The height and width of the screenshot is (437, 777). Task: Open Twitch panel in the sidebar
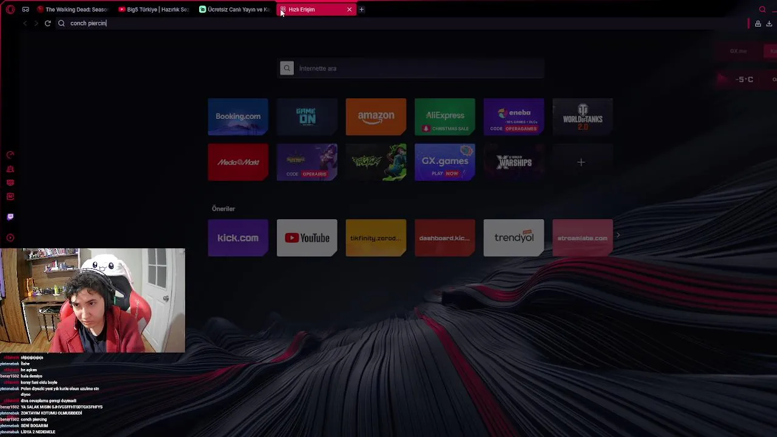click(x=10, y=217)
